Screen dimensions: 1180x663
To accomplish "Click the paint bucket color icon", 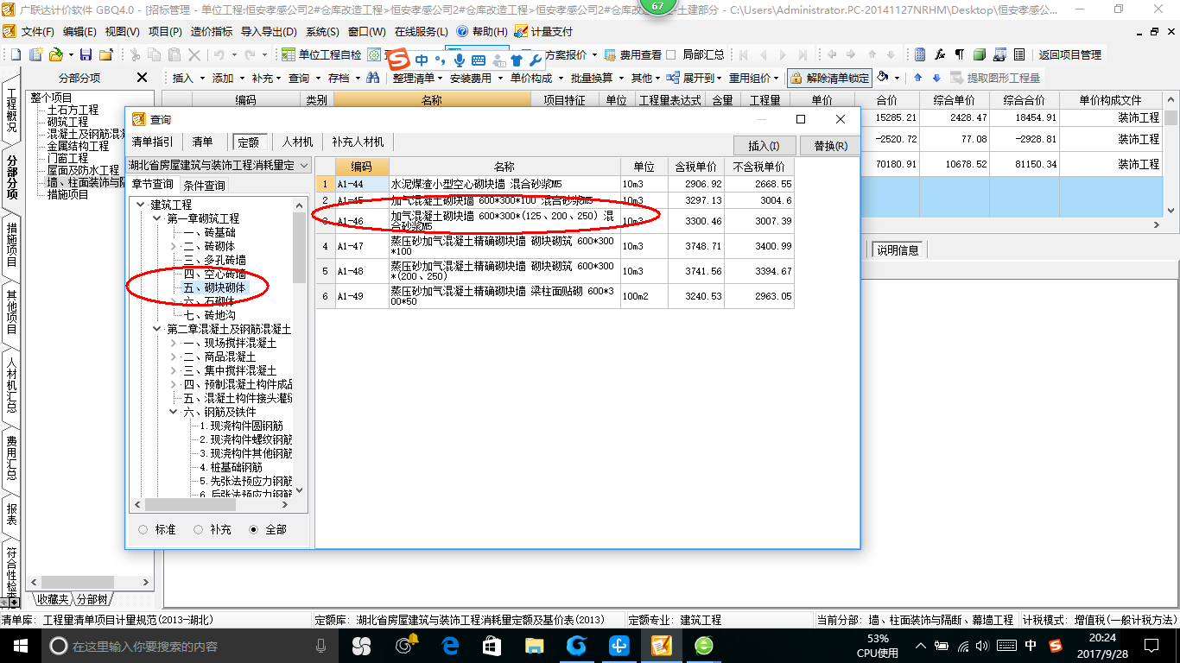I will coord(883,78).
